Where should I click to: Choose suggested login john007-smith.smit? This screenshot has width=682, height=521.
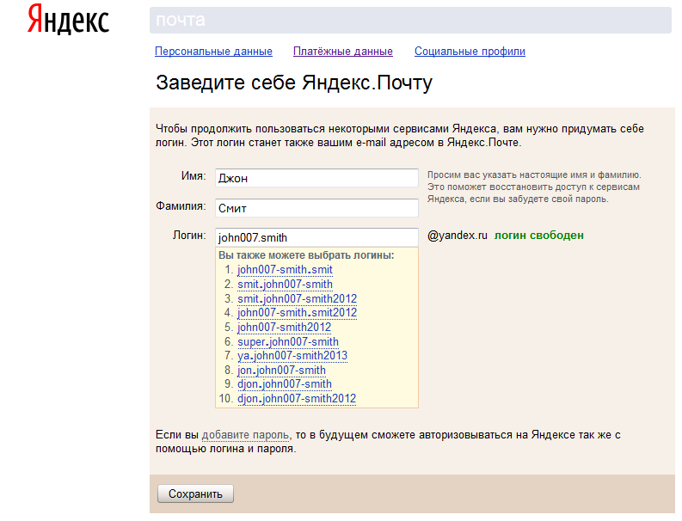tap(285, 270)
